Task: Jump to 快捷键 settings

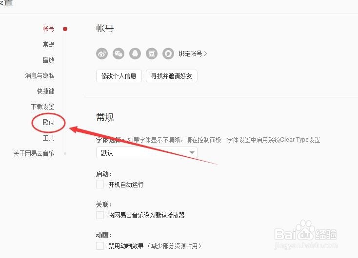Action: [x=46, y=91]
